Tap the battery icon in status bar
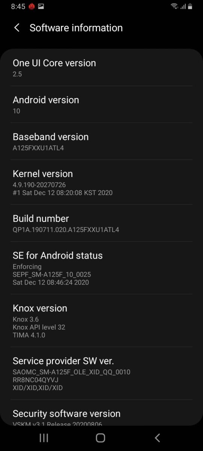Screen dimensions: 203x451 pos(190,6)
